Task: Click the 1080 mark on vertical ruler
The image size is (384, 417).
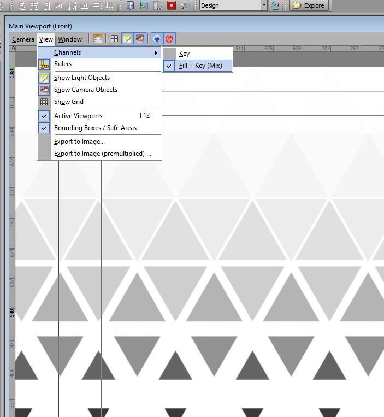Action: tap(11, 72)
